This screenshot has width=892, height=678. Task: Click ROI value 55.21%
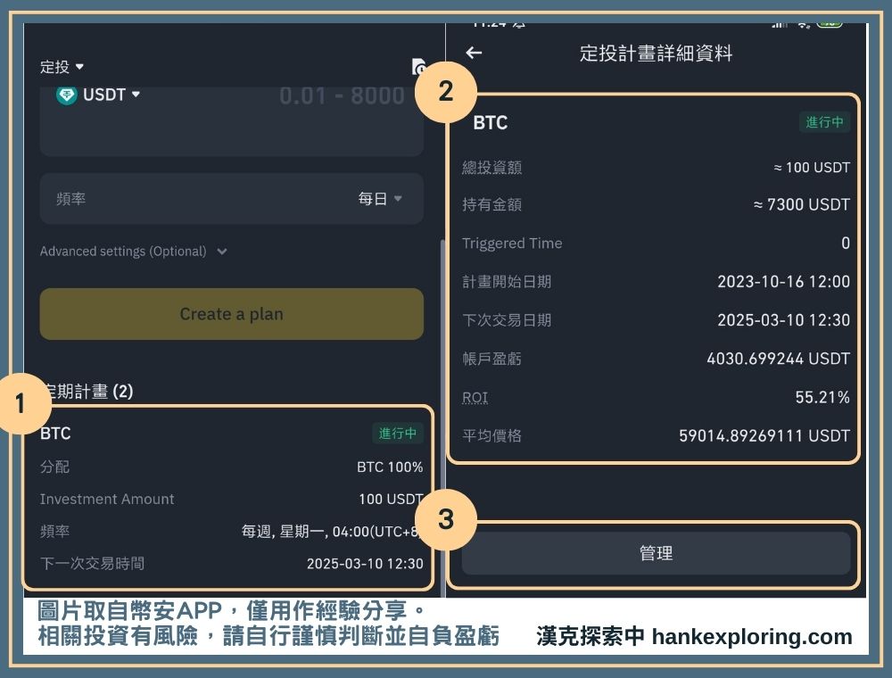coord(822,397)
